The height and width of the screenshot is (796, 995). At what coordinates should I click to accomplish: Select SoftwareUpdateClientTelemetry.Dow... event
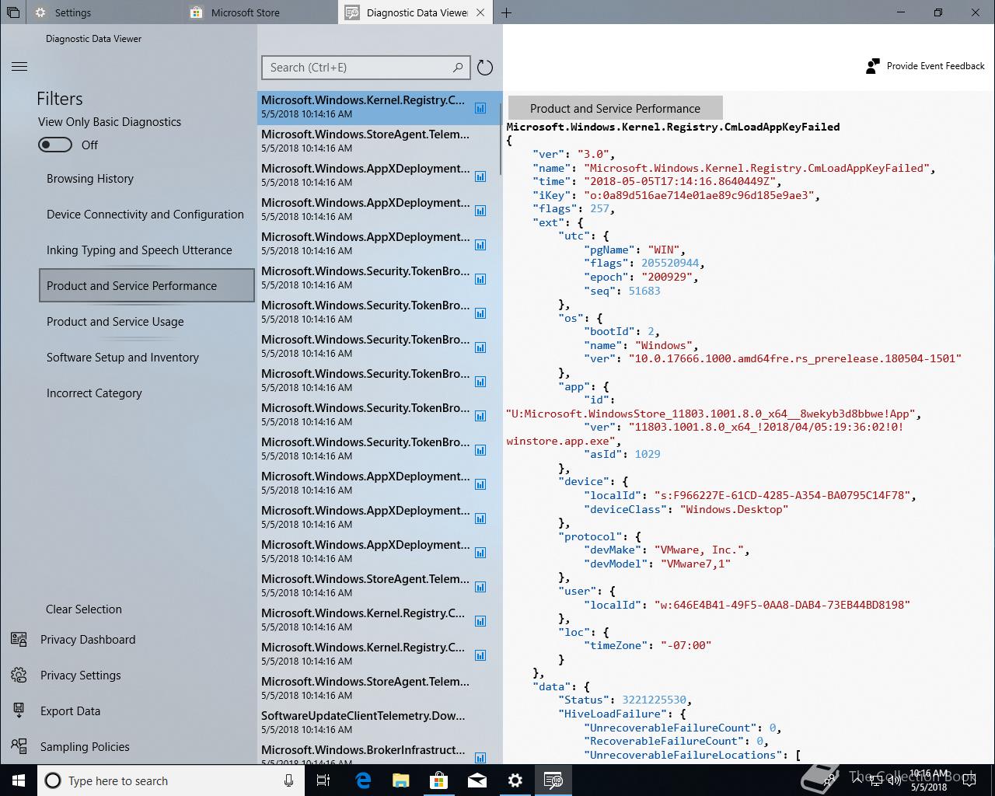[379, 721]
